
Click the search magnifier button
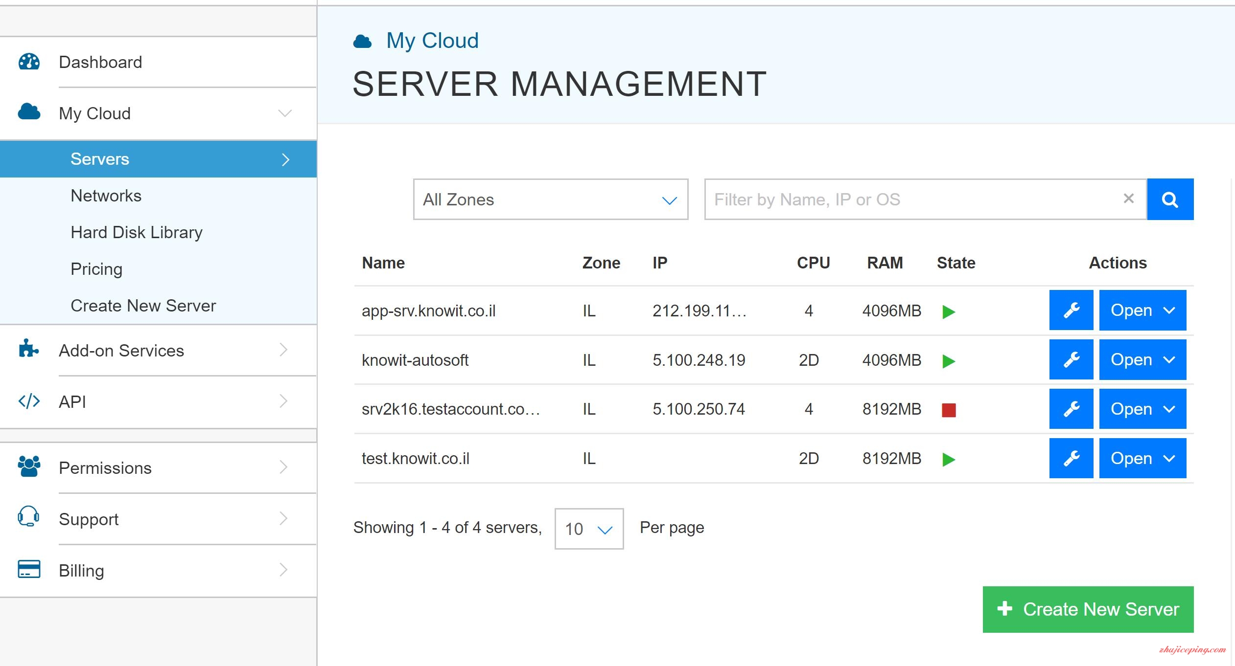point(1170,199)
